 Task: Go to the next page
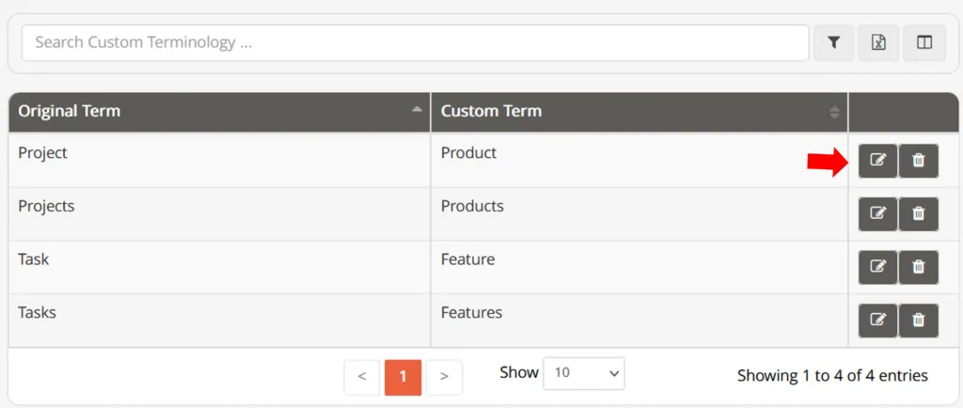point(444,377)
